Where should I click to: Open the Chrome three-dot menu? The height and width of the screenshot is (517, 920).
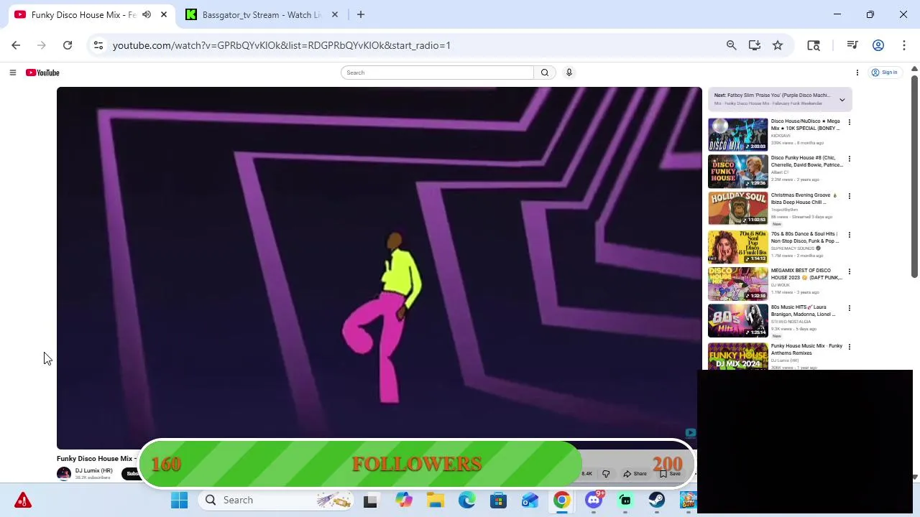(903, 45)
